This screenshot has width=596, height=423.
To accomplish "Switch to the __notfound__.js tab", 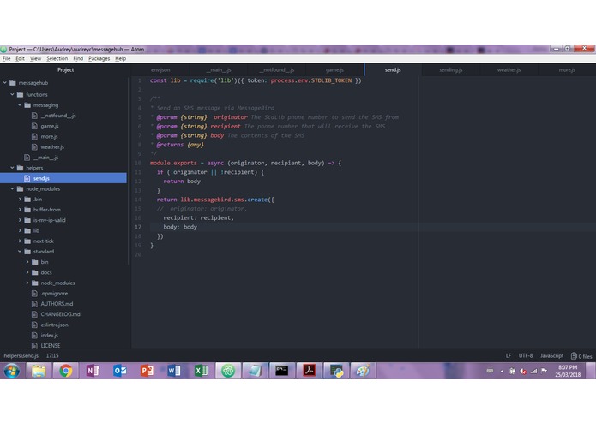I will click(277, 70).
